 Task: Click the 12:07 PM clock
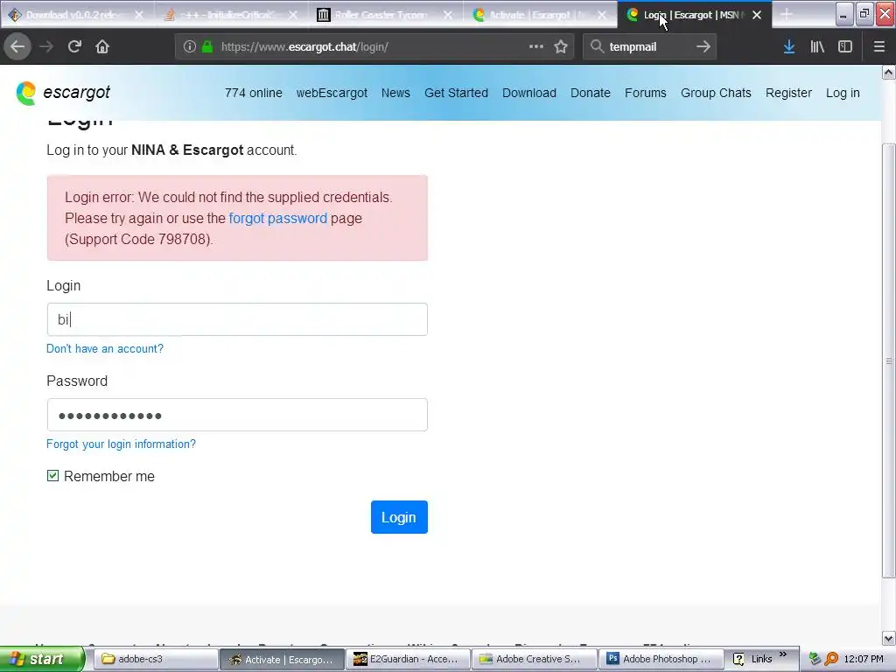click(864, 659)
